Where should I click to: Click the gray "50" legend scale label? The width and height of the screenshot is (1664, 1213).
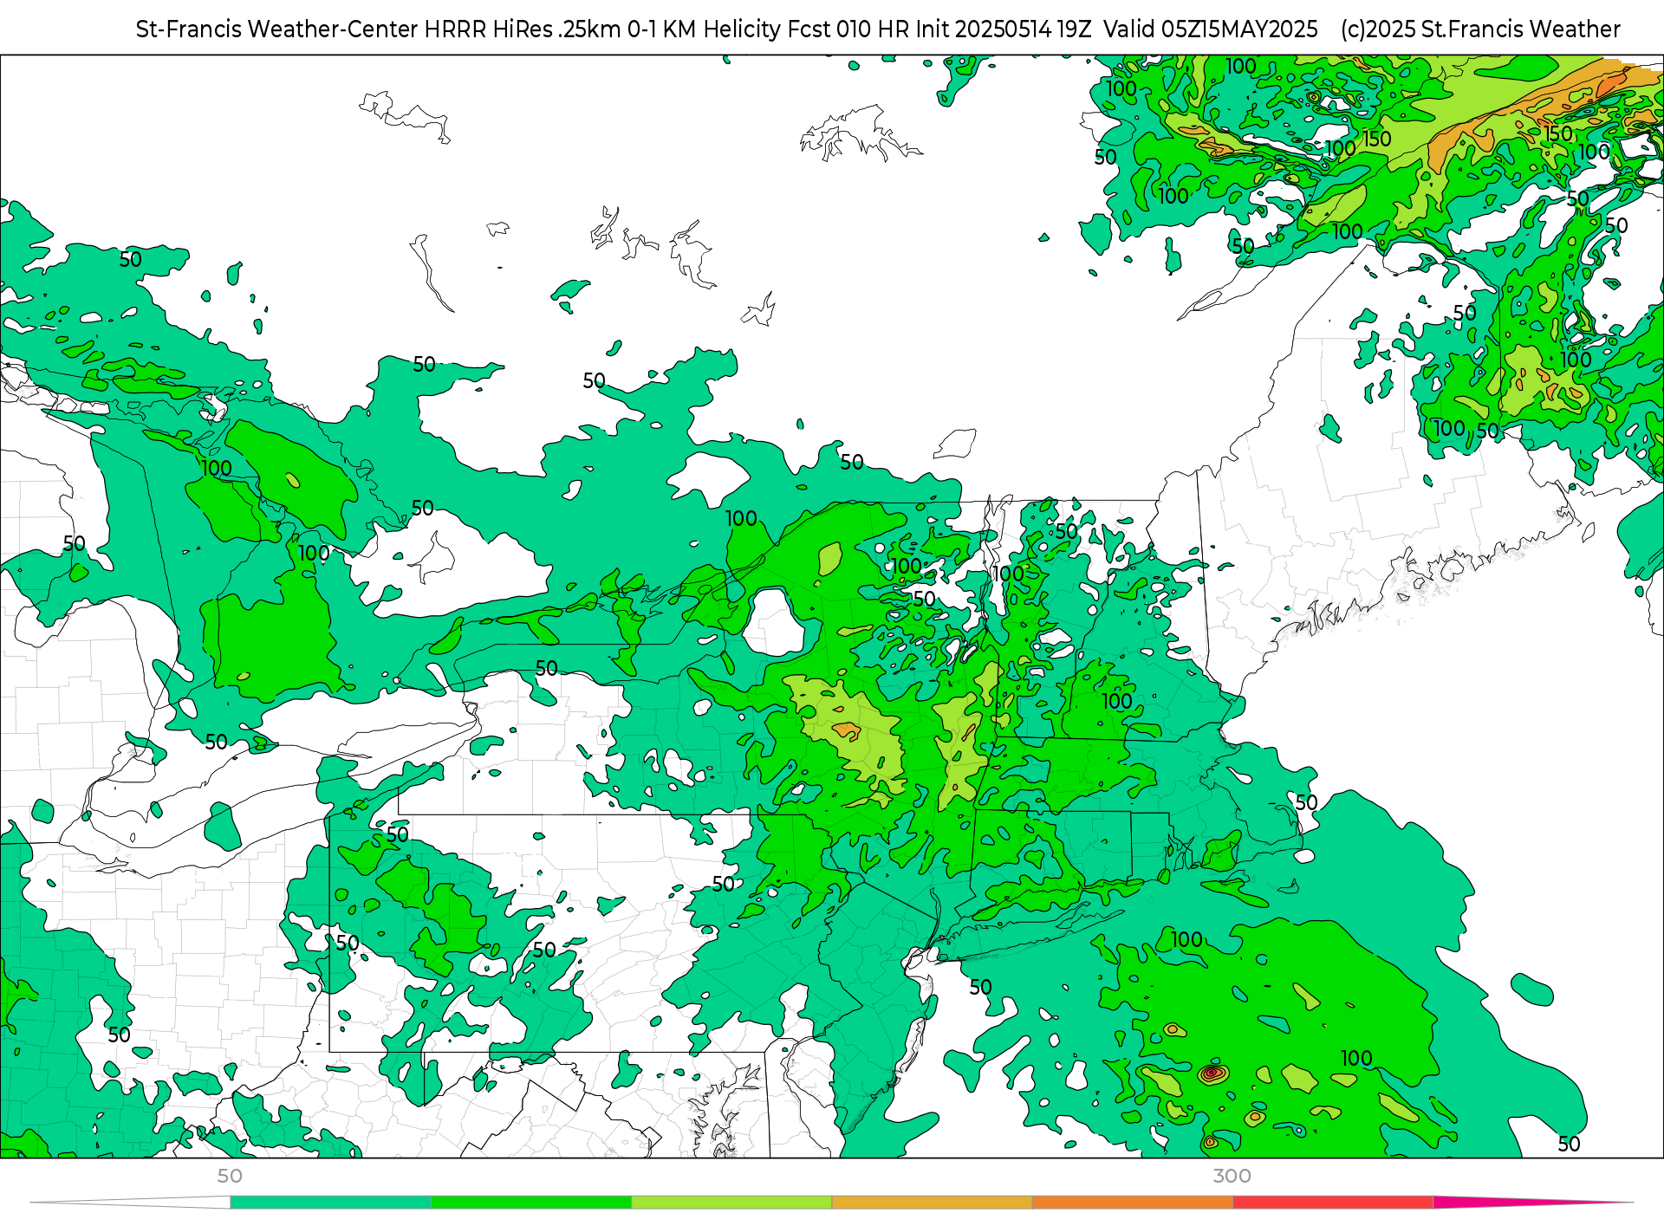(x=230, y=1176)
